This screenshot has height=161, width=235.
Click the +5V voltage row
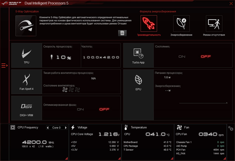(x=95, y=146)
